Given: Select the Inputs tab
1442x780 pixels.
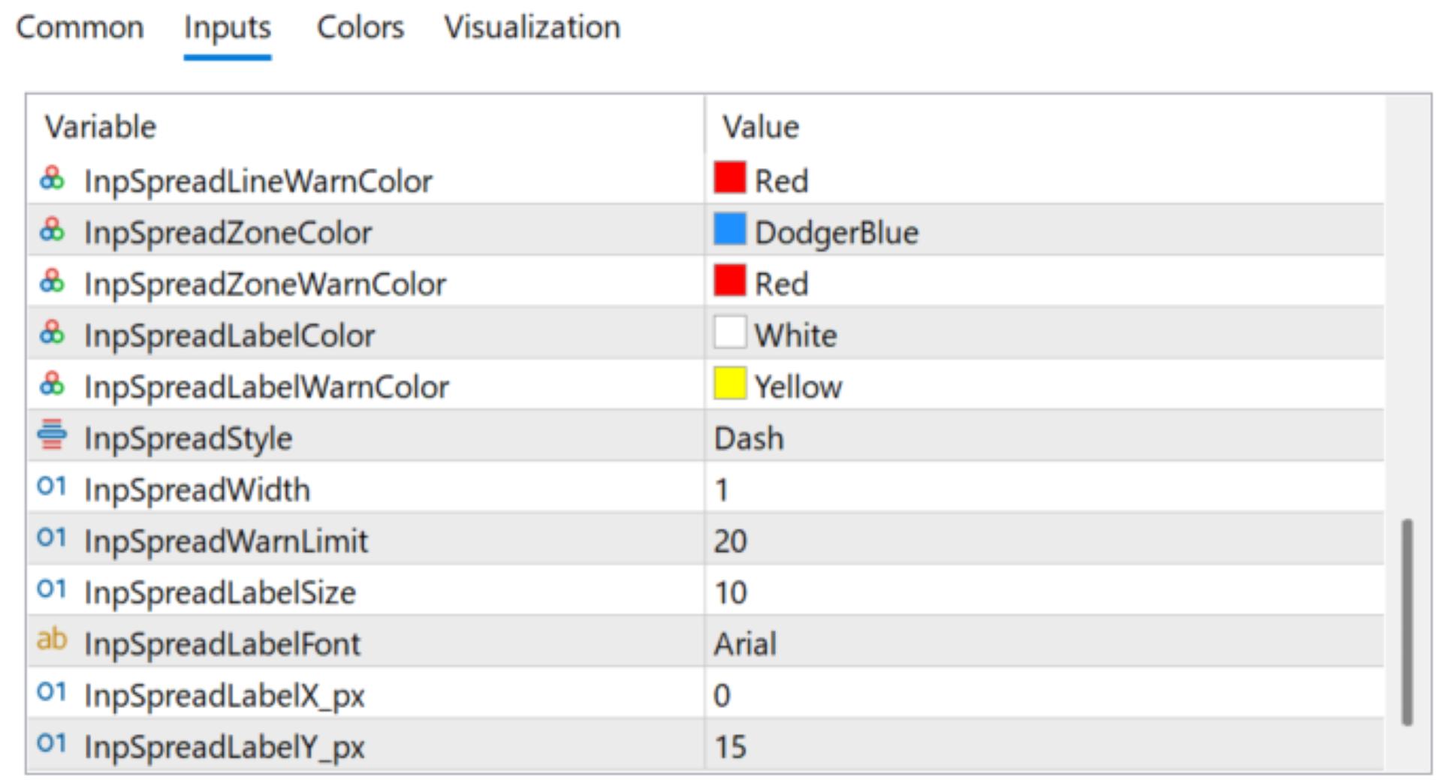Looking at the screenshot, I should pyautogui.click(x=227, y=28).
